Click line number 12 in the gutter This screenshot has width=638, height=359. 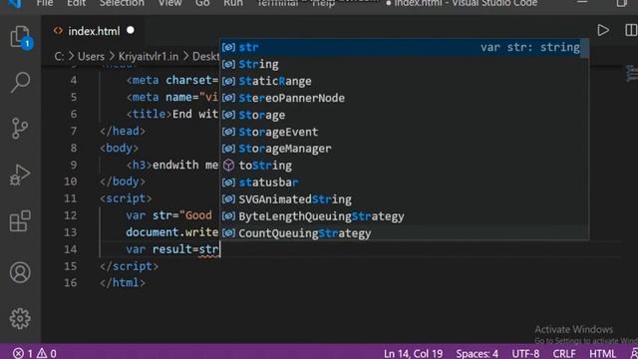[x=71, y=215]
